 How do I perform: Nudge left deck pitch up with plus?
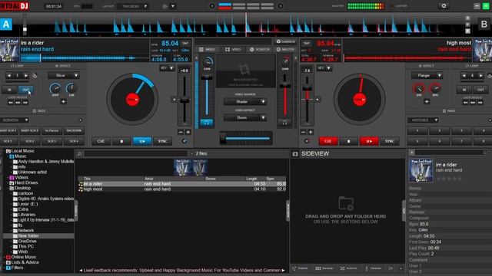point(188,132)
